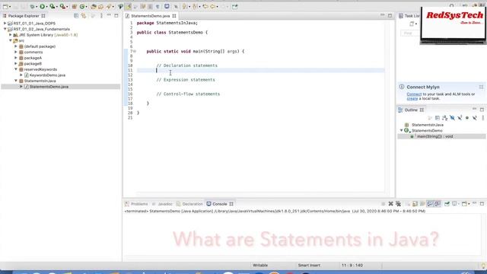Toggle Hide Local Types in Outline

coord(475,118)
